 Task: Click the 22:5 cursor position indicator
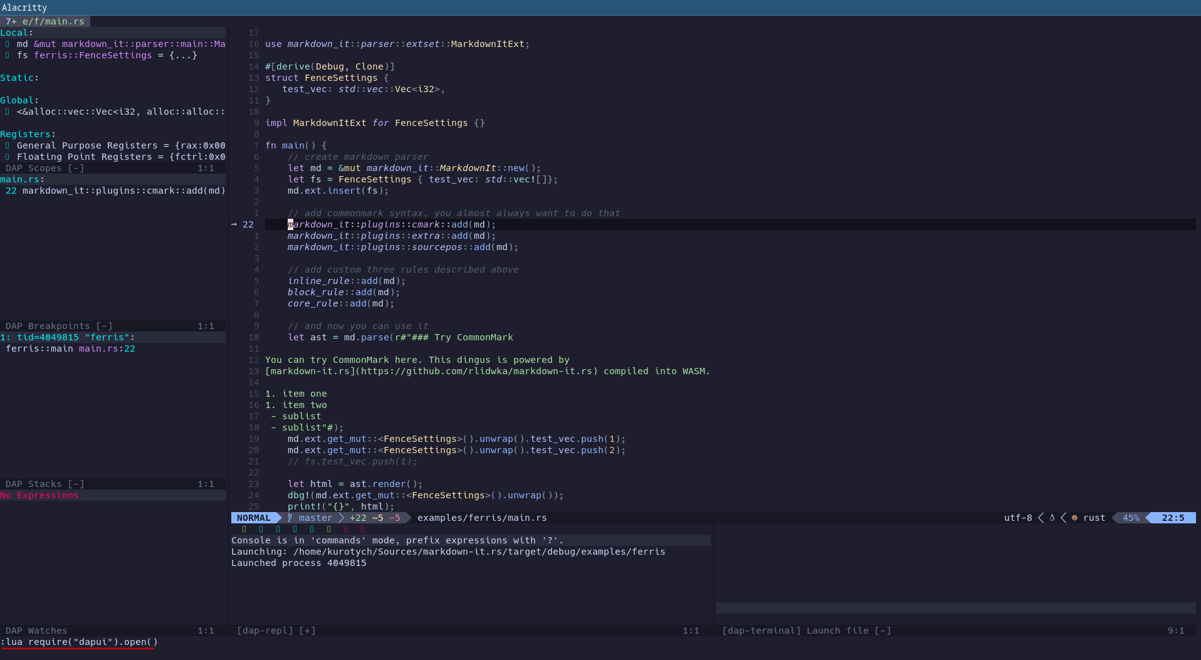[x=1173, y=518]
